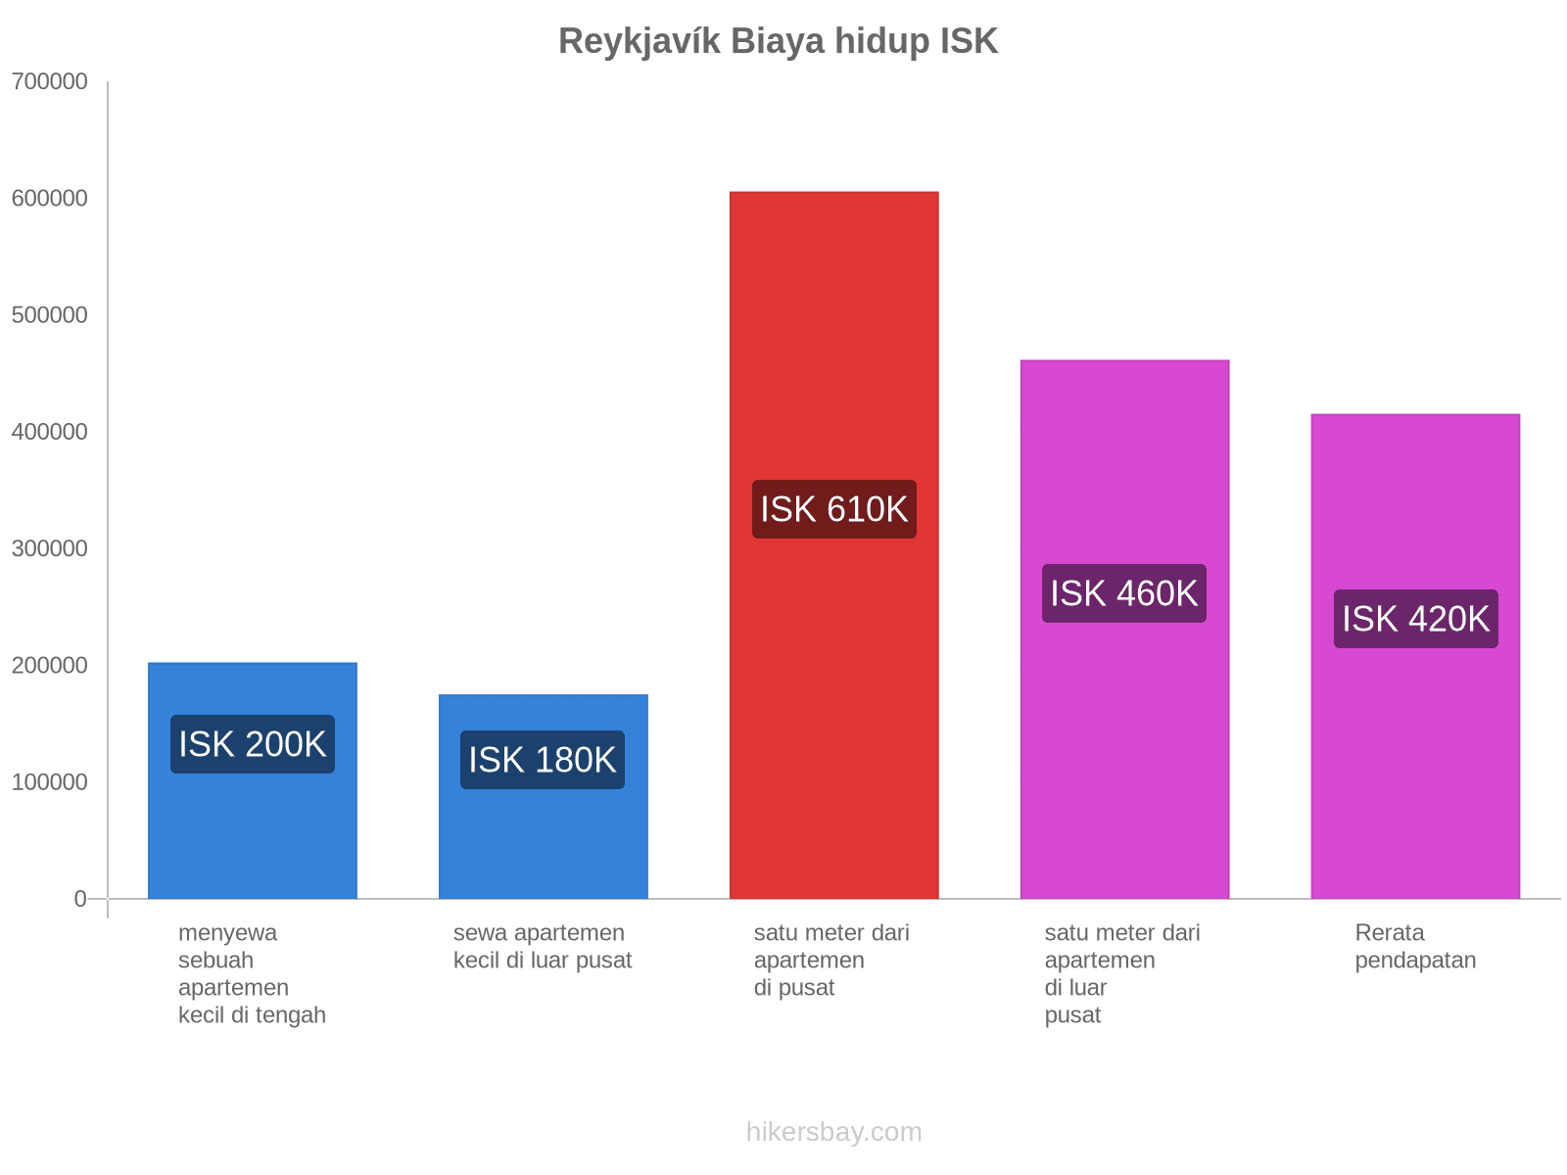
Task: Click the ISK 610K value label
Action: pyautogui.click(x=834, y=509)
